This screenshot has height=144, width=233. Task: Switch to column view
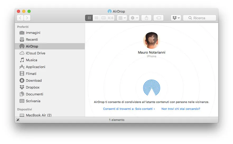pyautogui.click(x=104, y=18)
